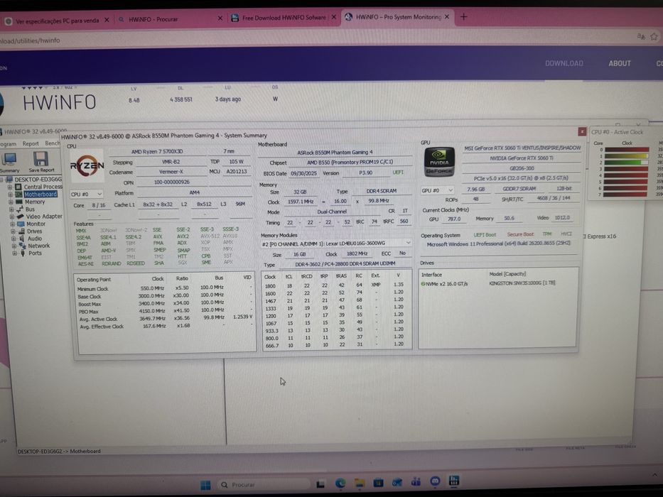Switch to 'Ver especificações PC para venda' tab
This screenshot has height=497, width=663.
point(57,21)
